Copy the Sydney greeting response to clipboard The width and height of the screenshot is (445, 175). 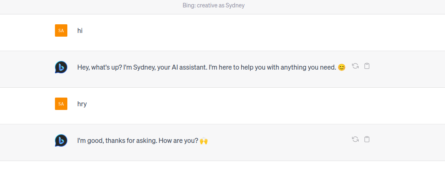coord(367,66)
